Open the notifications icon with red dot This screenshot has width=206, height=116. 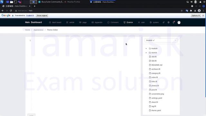[x=174, y=22]
